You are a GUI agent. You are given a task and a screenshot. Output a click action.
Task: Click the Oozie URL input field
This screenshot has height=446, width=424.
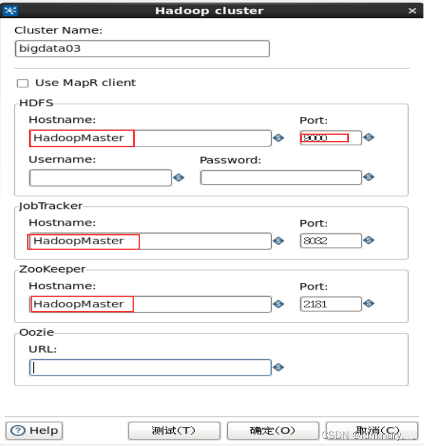coord(150,367)
